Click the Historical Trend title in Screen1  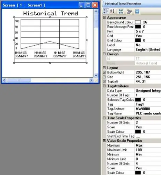pyautogui.click(x=51, y=13)
